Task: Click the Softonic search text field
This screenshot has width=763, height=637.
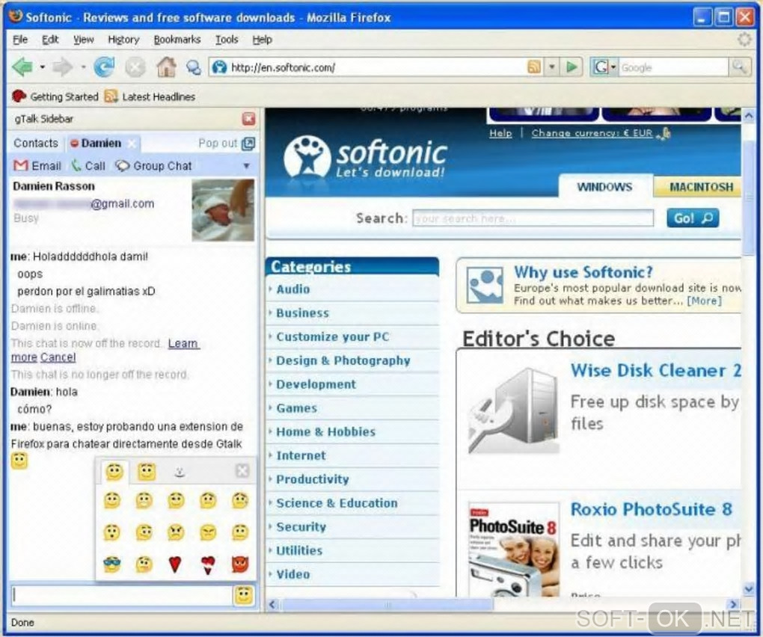Action: click(x=533, y=218)
